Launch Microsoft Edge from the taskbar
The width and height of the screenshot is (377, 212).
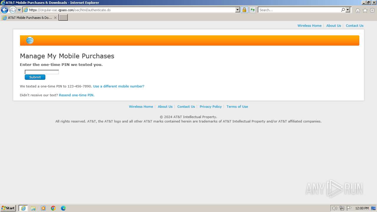pyautogui.click(x=63, y=208)
